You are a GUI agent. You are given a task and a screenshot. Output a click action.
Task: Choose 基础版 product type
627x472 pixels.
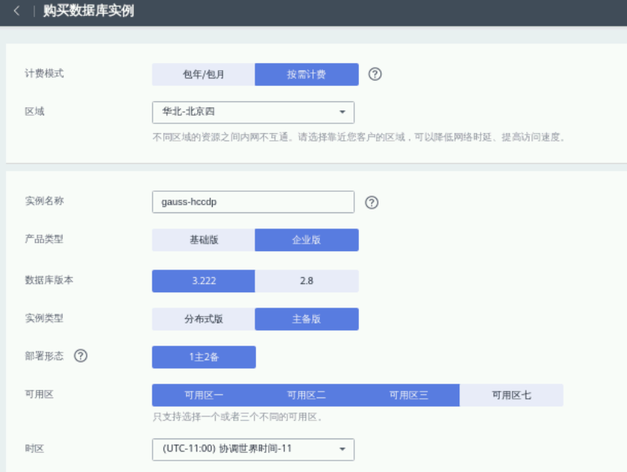click(x=203, y=240)
